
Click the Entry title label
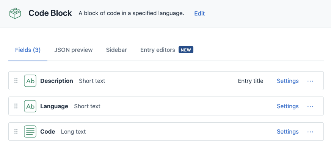point(251,81)
